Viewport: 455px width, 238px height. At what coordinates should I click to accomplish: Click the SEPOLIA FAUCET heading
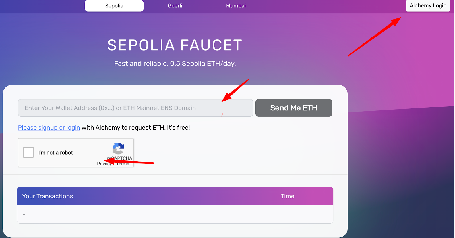pyautogui.click(x=175, y=45)
